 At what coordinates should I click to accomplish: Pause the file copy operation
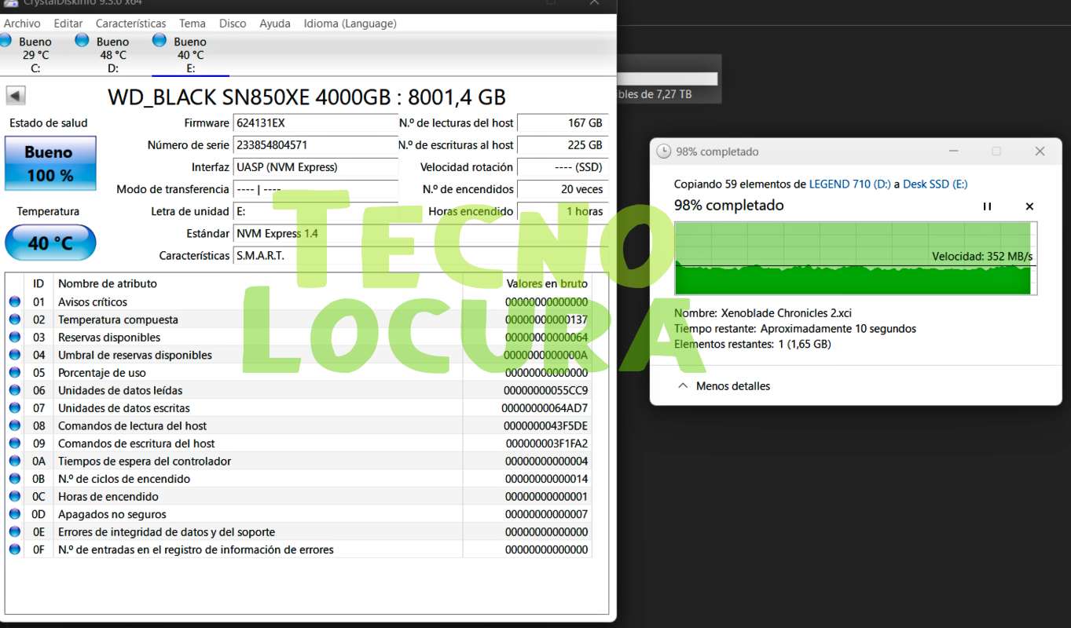987,206
